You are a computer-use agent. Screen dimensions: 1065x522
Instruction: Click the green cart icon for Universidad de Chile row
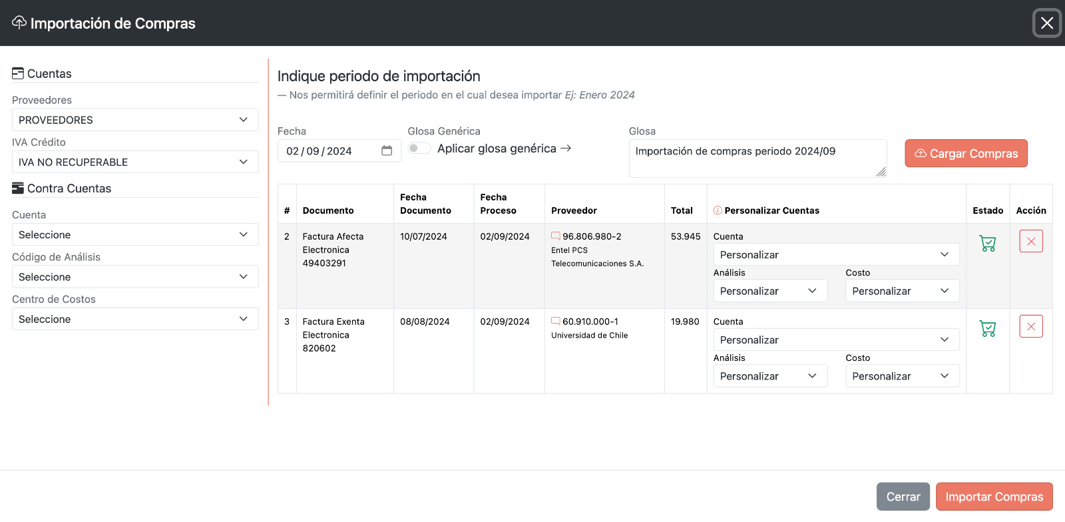(x=988, y=329)
